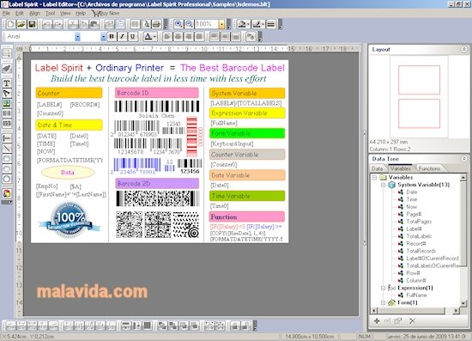Click the line style icon

pyautogui.click(x=270, y=24)
